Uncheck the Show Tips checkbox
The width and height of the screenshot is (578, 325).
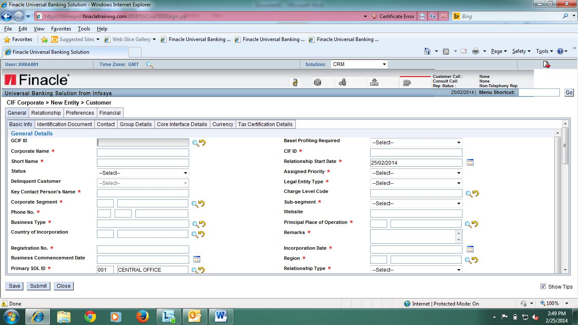click(x=543, y=286)
